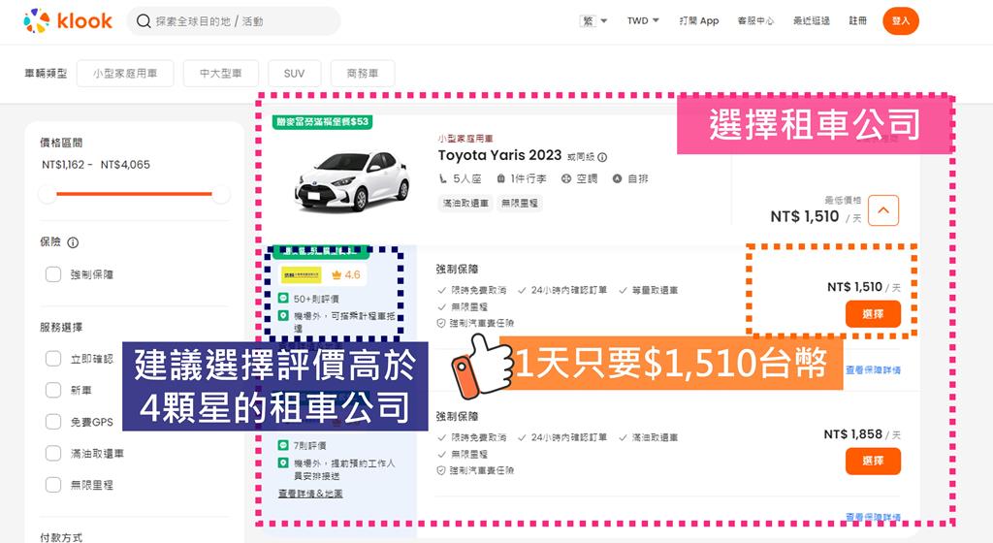Click the 空調 air conditioning icon

click(x=566, y=179)
